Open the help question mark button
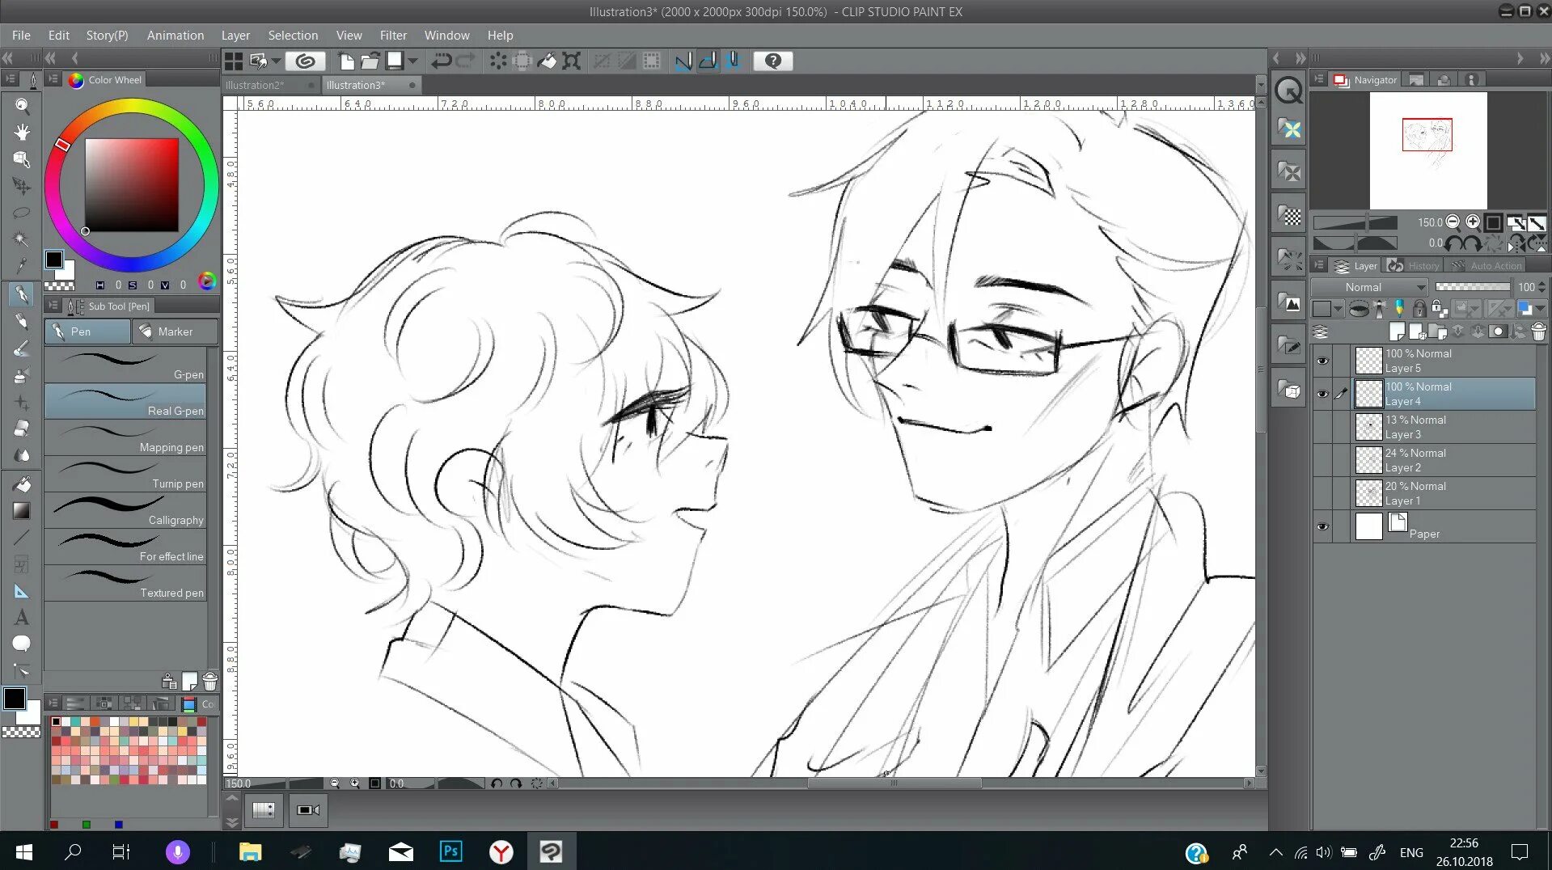The height and width of the screenshot is (870, 1552). click(x=773, y=61)
